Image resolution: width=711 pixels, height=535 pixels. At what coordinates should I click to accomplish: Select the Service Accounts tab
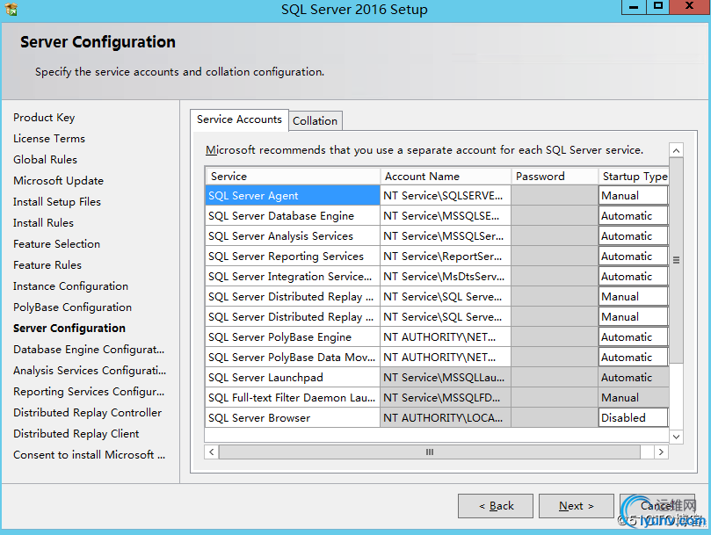coord(239,119)
